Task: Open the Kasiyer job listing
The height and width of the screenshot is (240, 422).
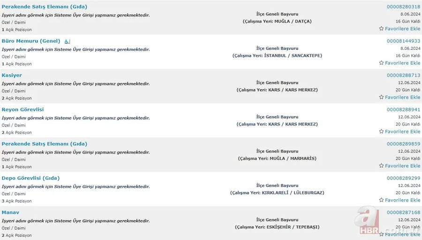Action: click(x=12, y=75)
